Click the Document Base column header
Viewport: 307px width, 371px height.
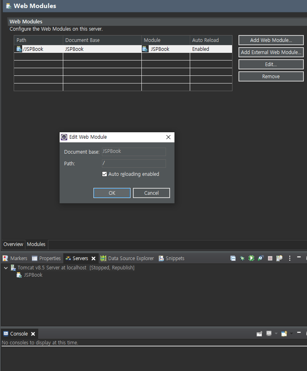(102, 40)
